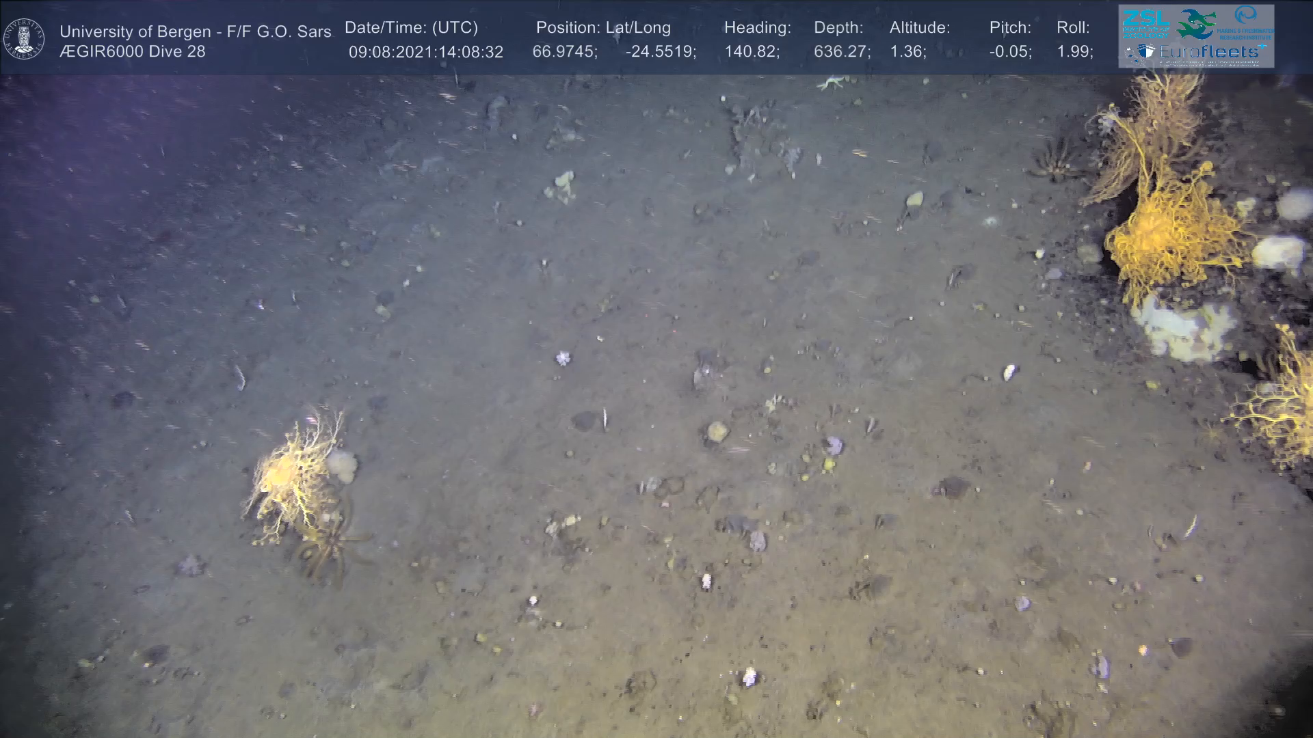Select the Date/Time timestamp value

click(x=425, y=52)
